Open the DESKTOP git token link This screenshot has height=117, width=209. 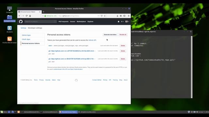71,59
